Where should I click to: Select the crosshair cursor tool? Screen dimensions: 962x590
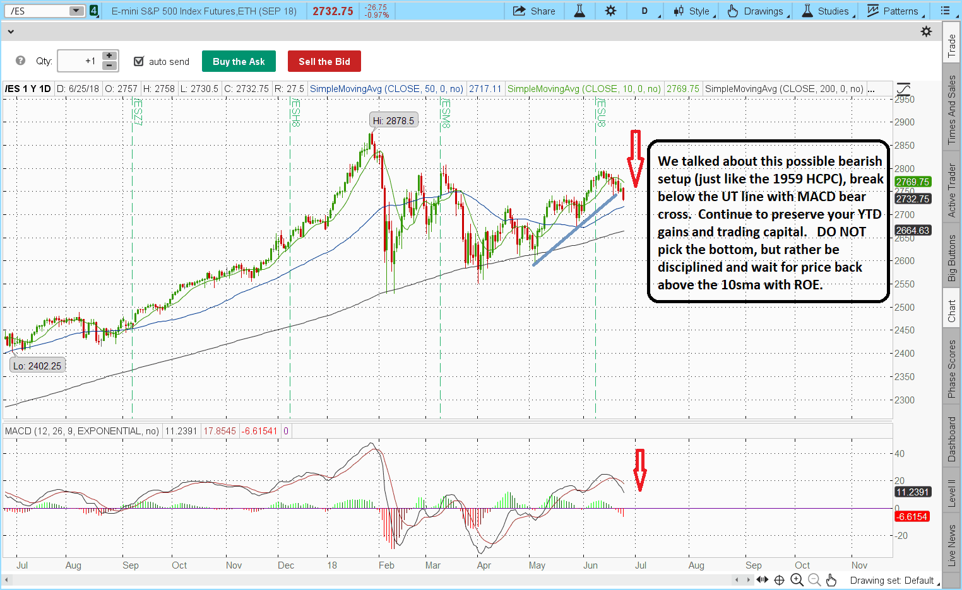[780, 580]
